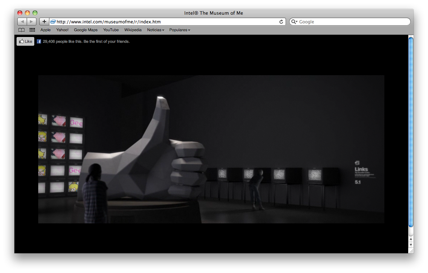
Task: Open the YouTube bookmark
Action: (x=111, y=30)
